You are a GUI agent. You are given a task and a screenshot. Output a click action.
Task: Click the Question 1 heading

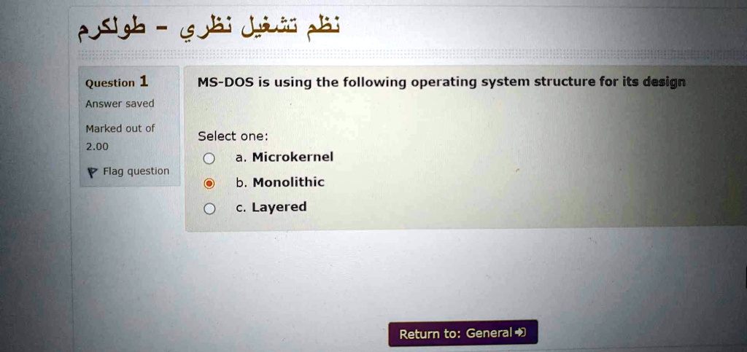tap(117, 82)
